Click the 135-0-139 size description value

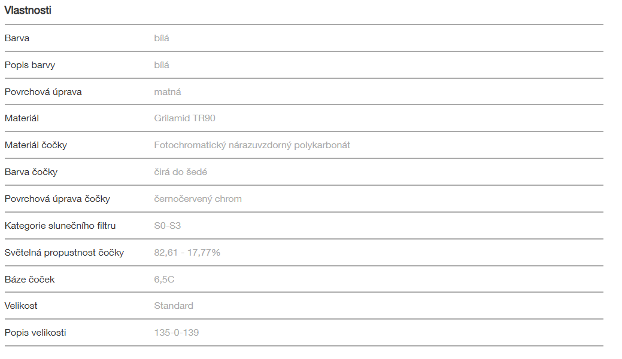point(176,333)
